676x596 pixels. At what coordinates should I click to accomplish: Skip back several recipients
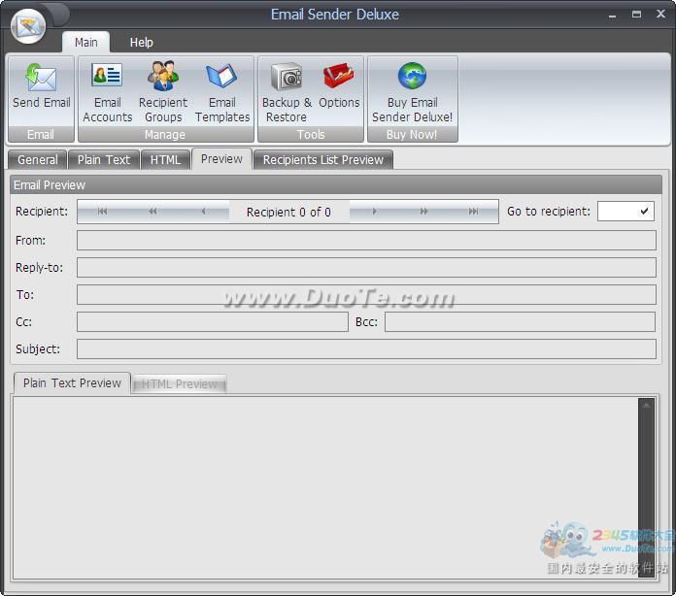click(x=152, y=212)
